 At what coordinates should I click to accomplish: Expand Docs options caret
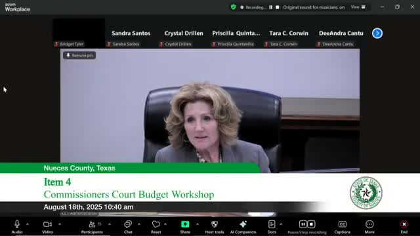point(281,224)
